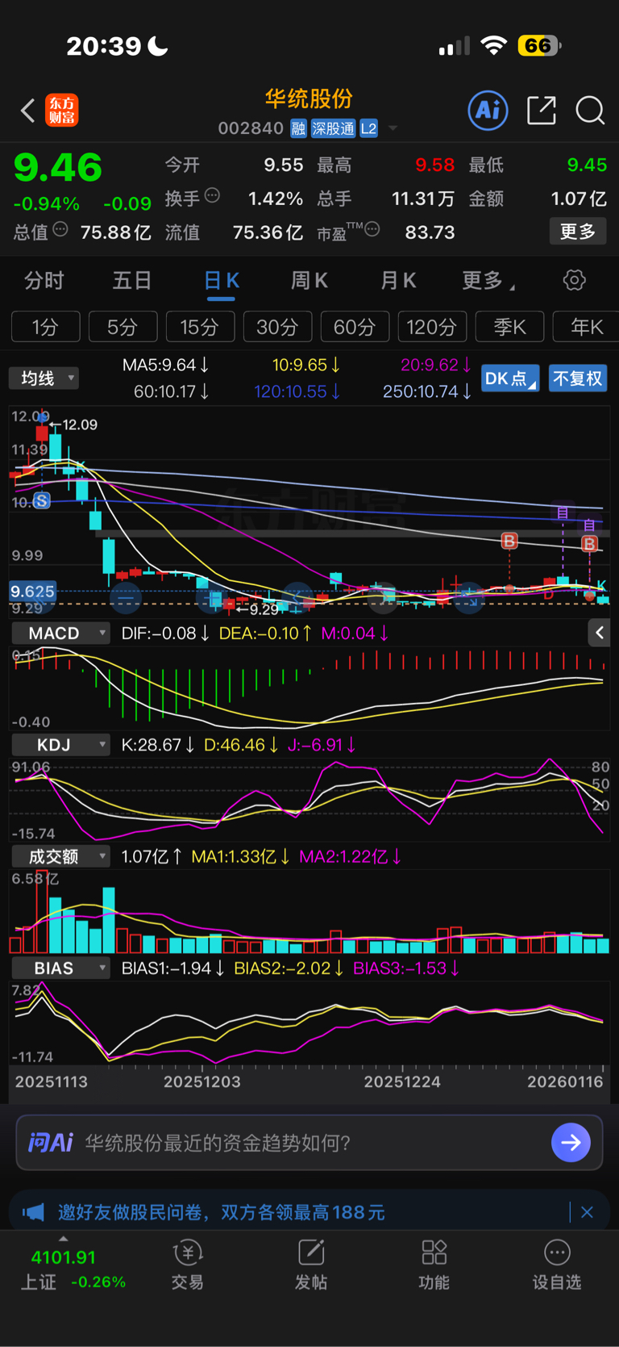Switch to 月K tab
Image resolution: width=619 pixels, height=1347 pixels.
pyautogui.click(x=398, y=281)
